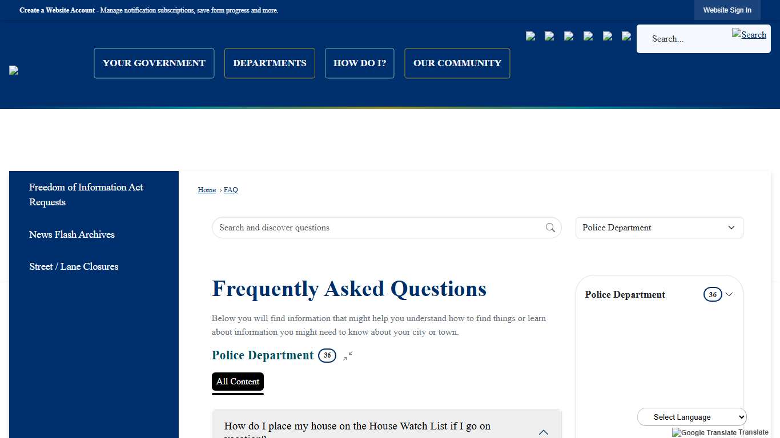This screenshot has width=780, height=438.
Task: Click the first social media icon in the header
Action: [530, 36]
